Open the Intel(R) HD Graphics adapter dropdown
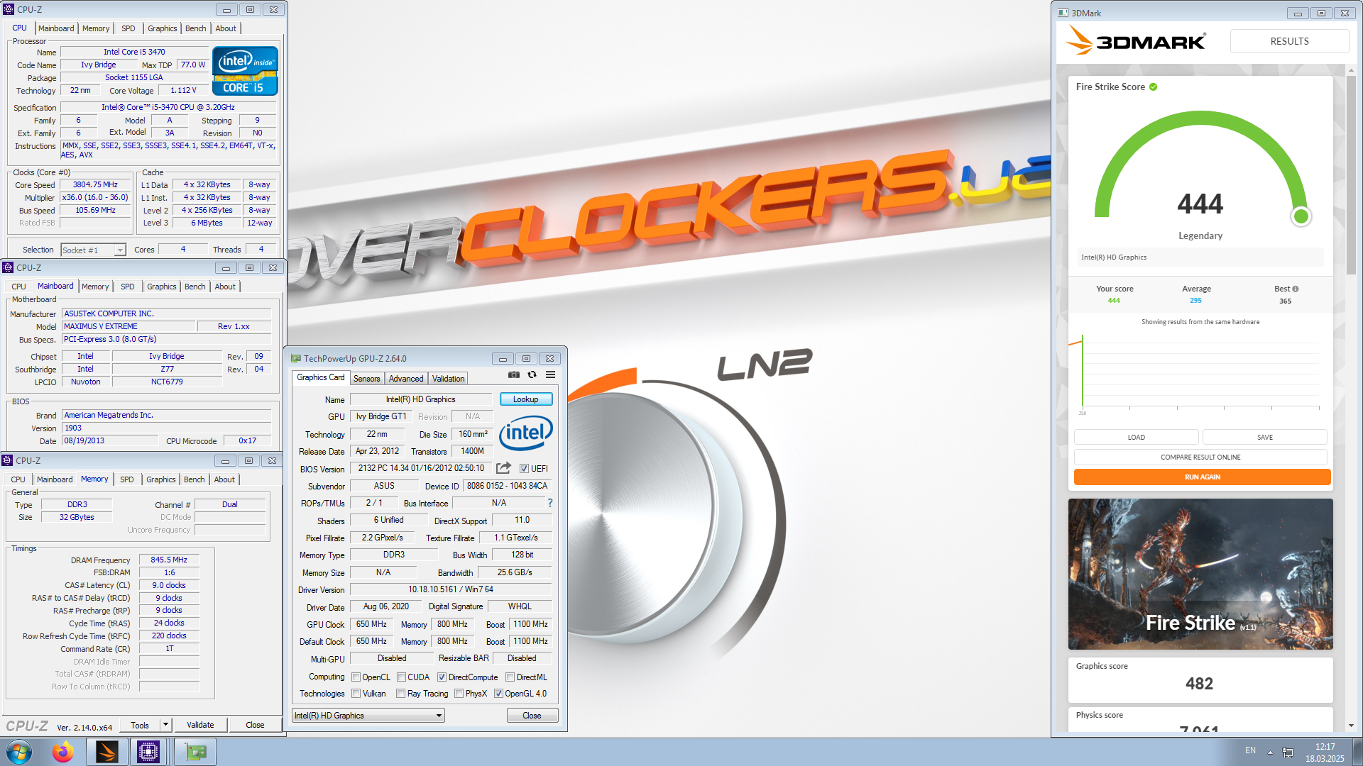 pos(368,716)
